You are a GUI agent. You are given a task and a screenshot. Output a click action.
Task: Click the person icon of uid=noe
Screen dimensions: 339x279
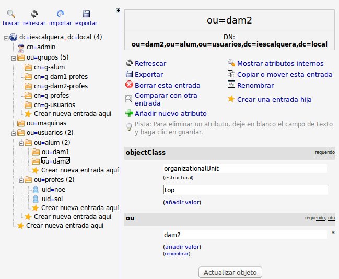(x=36, y=190)
